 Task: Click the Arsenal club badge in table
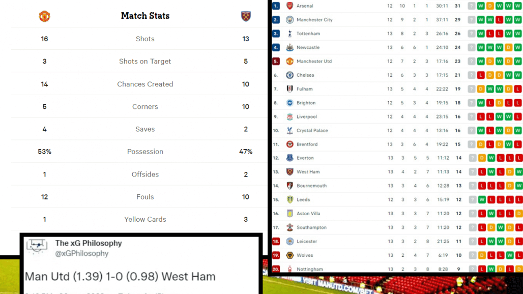[x=290, y=6]
